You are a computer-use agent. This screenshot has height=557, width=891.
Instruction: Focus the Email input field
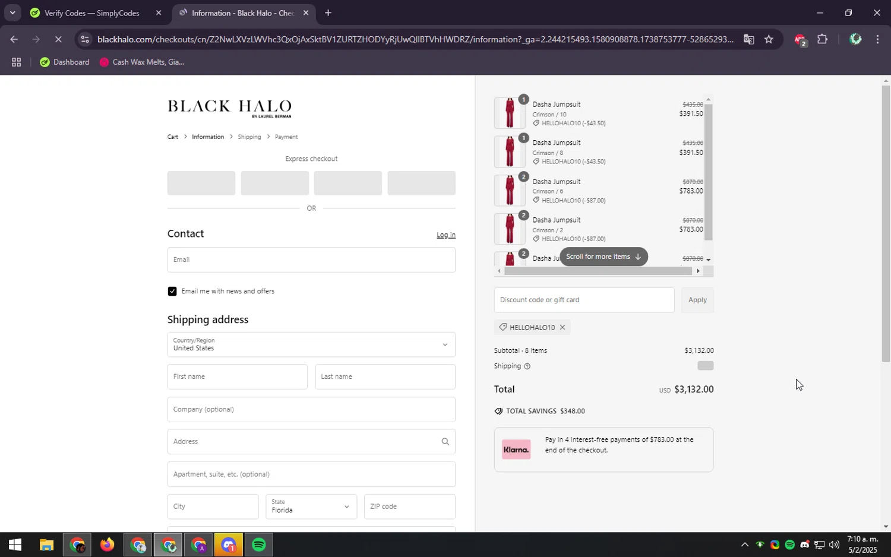[311, 259]
